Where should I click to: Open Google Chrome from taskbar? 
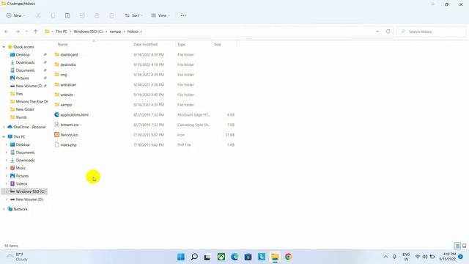click(x=288, y=257)
